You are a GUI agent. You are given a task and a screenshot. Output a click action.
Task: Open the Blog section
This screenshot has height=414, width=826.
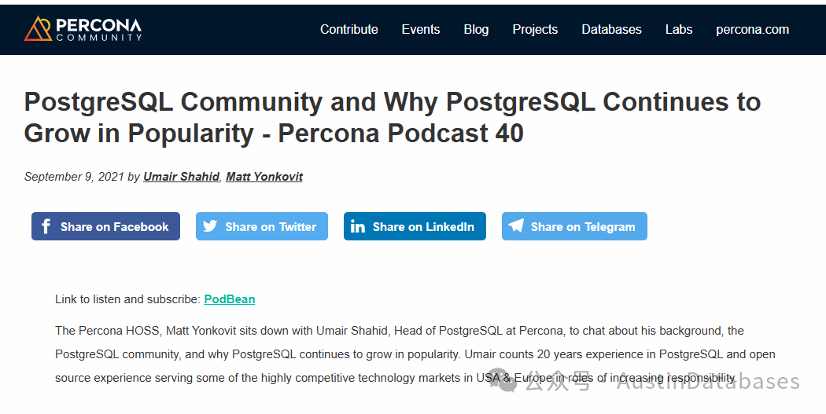click(x=476, y=29)
